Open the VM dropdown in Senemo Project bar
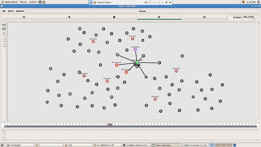Image resolution: width=261 pixels, height=147 pixels. 147,2
